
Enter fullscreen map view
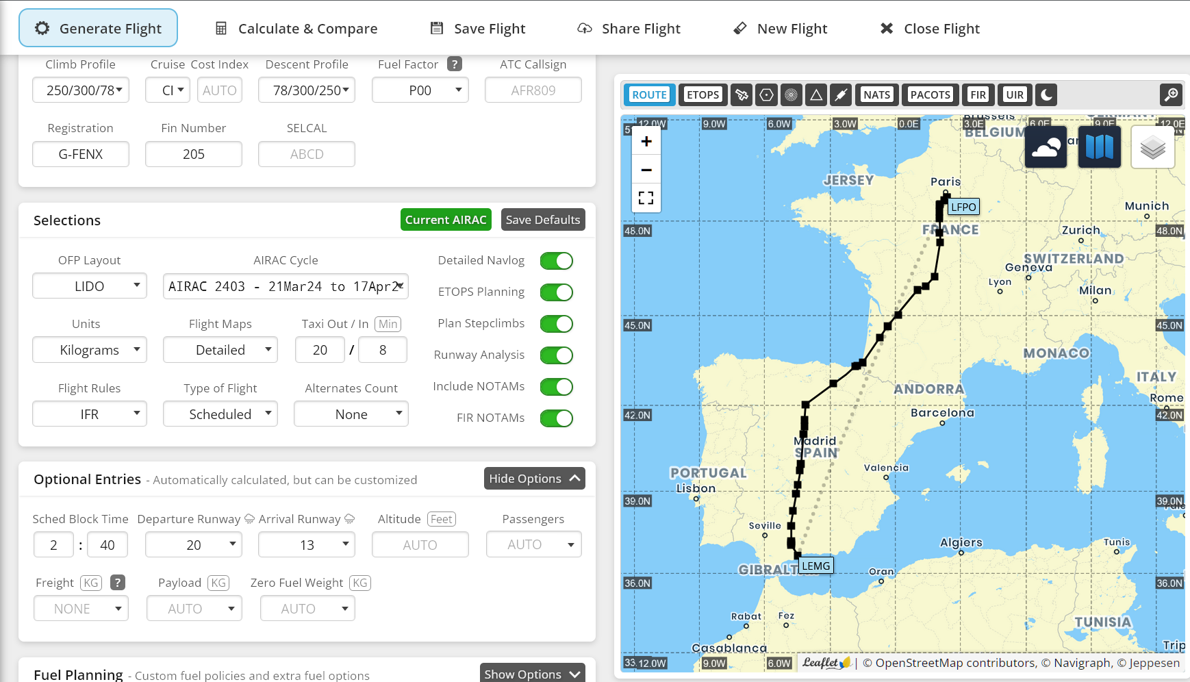tap(646, 198)
